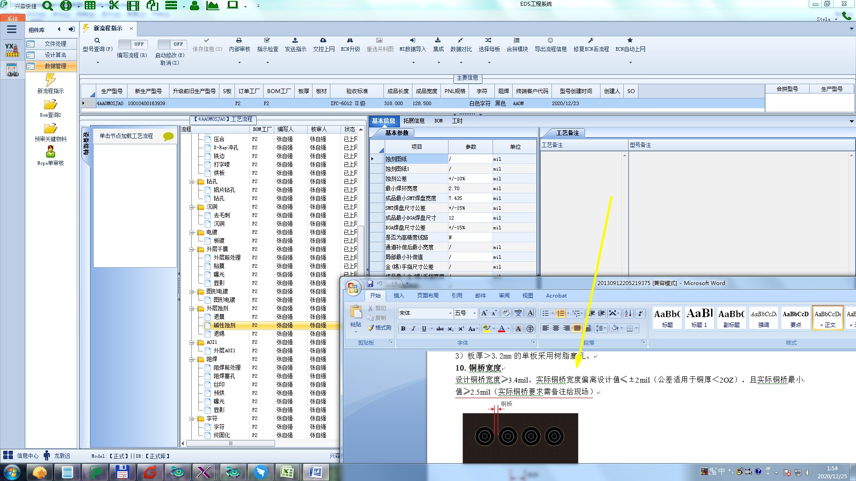Click the 文控上网 upload icon

click(323, 41)
